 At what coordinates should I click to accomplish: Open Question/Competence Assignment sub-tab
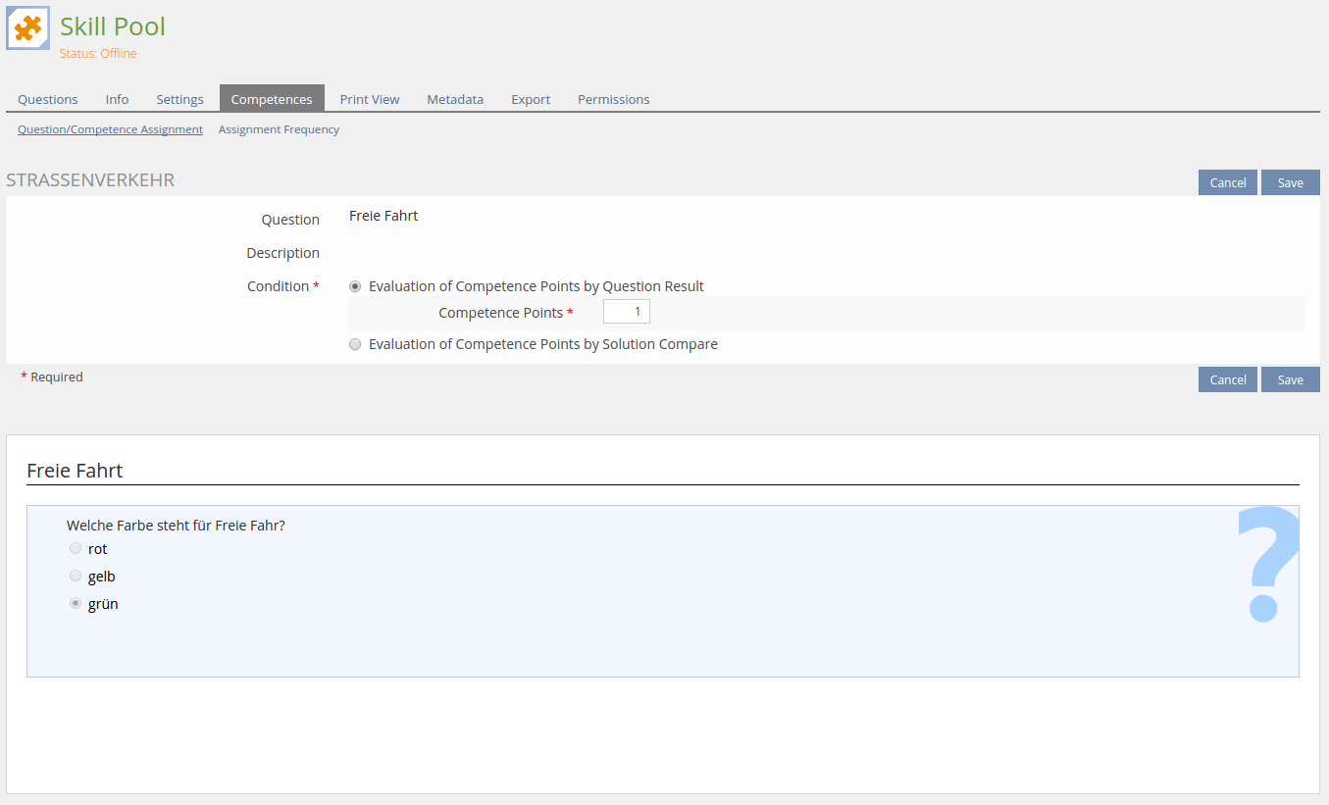click(110, 129)
